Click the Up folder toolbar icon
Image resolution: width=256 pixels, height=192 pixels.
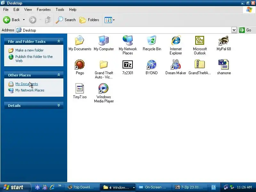[48, 20]
